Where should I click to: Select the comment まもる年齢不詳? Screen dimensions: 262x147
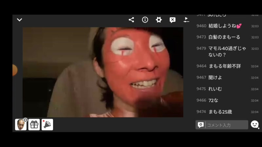[225, 66]
